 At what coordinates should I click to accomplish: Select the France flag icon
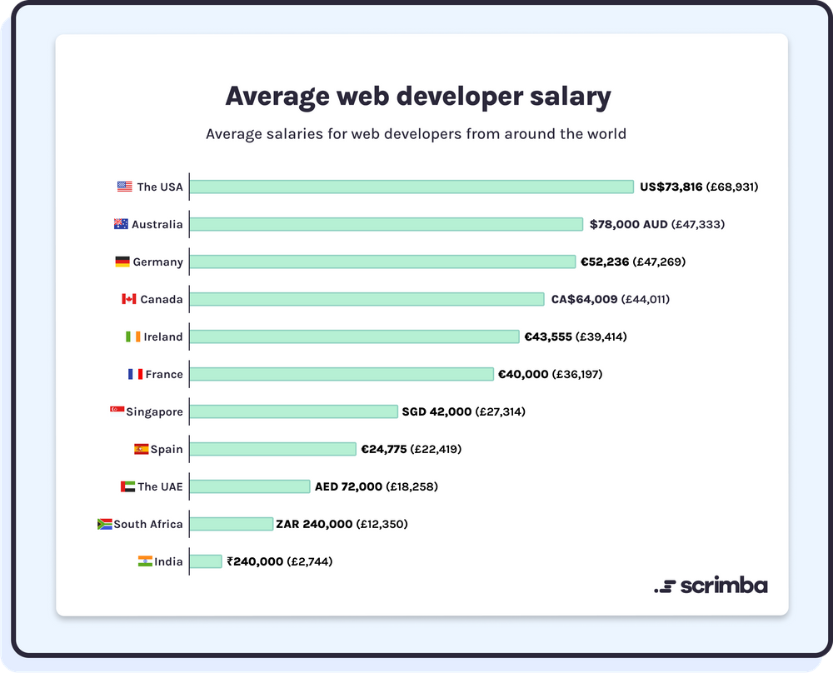tap(136, 374)
